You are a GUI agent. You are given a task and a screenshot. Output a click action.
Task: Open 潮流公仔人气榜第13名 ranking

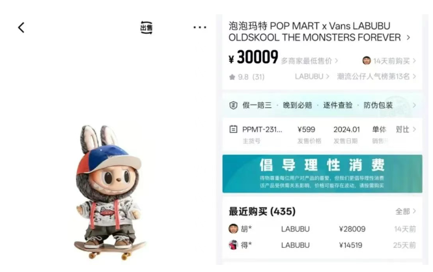coord(376,76)
